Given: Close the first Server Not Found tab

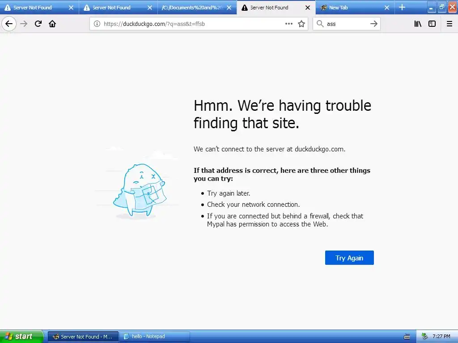Looking at the screenshot, I should (71, 8).
